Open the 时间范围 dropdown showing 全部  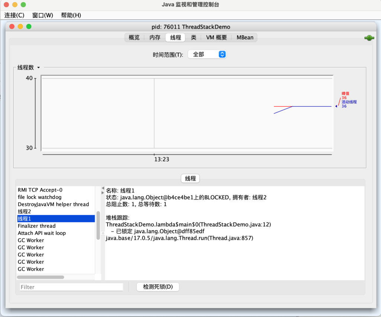[207, 54]
